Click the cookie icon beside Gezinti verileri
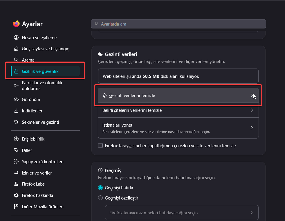Screen dimensions: 285x221 (x=100, y=54)
